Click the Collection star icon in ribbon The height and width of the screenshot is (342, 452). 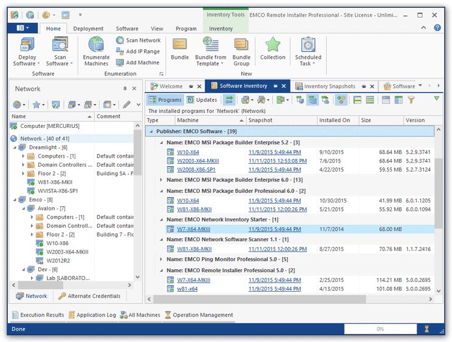(x=273, y=45)
